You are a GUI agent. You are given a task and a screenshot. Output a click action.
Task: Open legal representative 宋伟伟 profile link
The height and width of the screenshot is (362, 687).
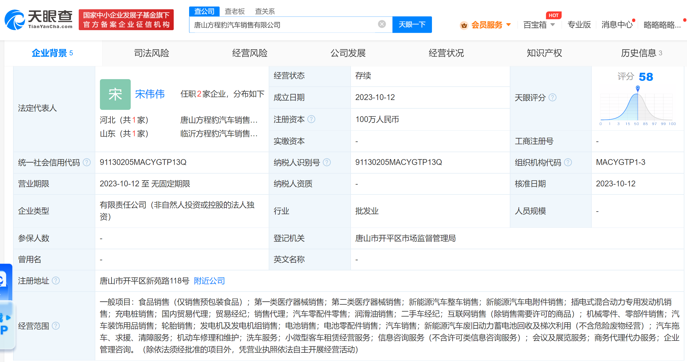pyautogui.click(x=150, y=94)
